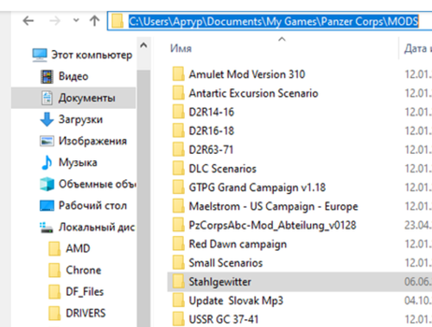Image resolution: width=432 pixels, height=327 pixels.
Task: Click the Видео filmstrip icon
Action: point(47,76)
